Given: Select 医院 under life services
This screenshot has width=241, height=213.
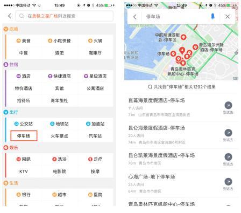Looking at the screenshot, I should click(95, 195).
